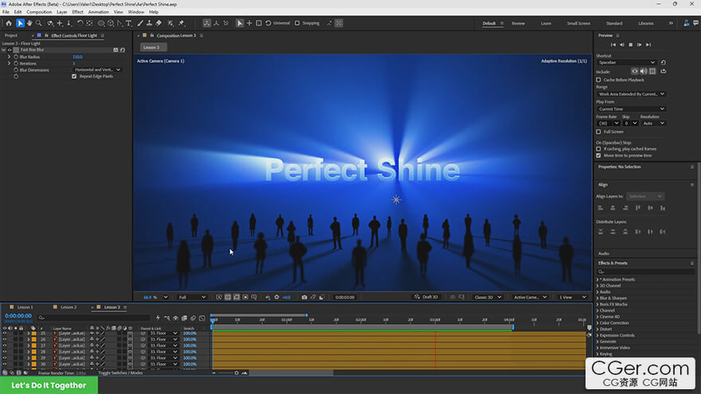Open the viewer resolution Full dropdown
Image resolution: width=701 pixels, height=394 pixels.
[192, 297]
